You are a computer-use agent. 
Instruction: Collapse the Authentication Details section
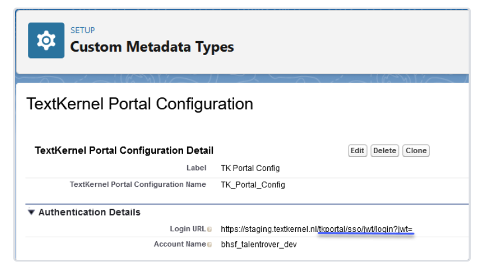click(31, 212)
